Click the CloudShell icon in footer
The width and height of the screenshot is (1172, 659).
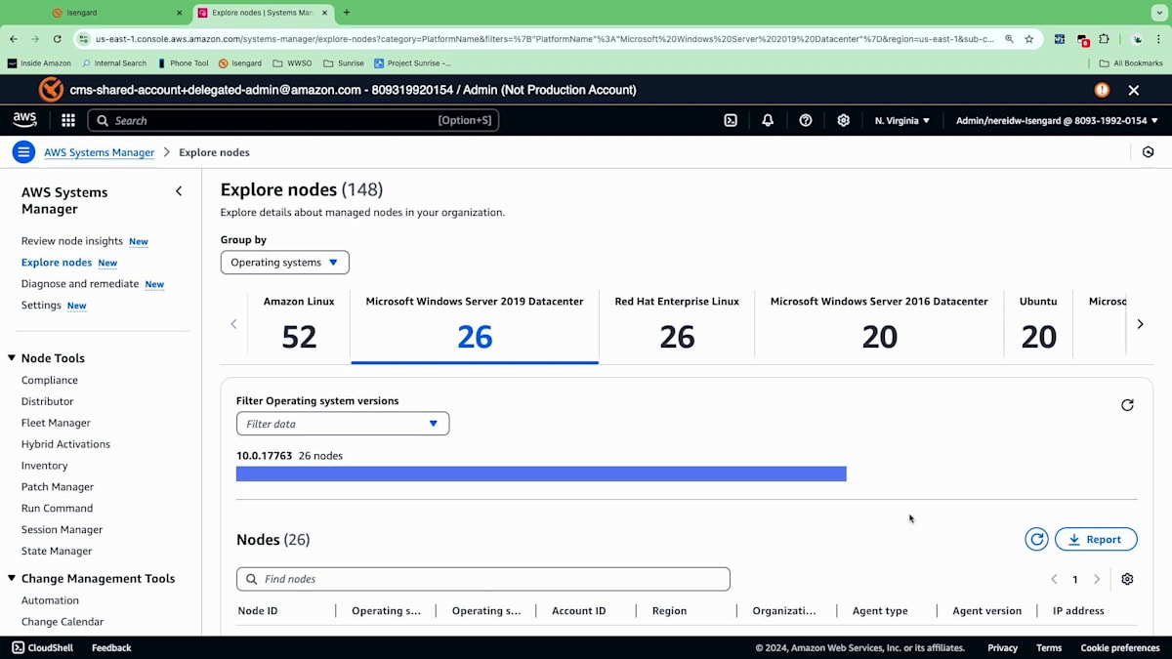pyautogui.click(x=19, y=647)
